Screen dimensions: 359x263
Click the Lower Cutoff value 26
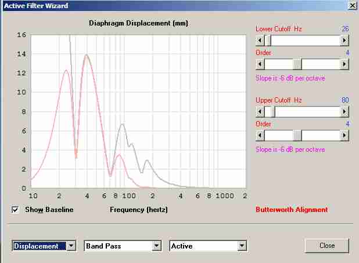(x=345, y=29)
